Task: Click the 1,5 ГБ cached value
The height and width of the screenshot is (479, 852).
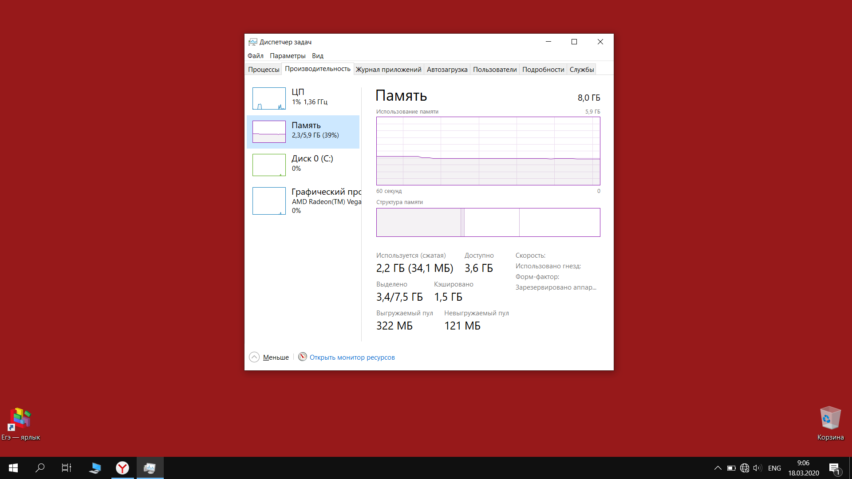Action: click(x=448, y=297)
